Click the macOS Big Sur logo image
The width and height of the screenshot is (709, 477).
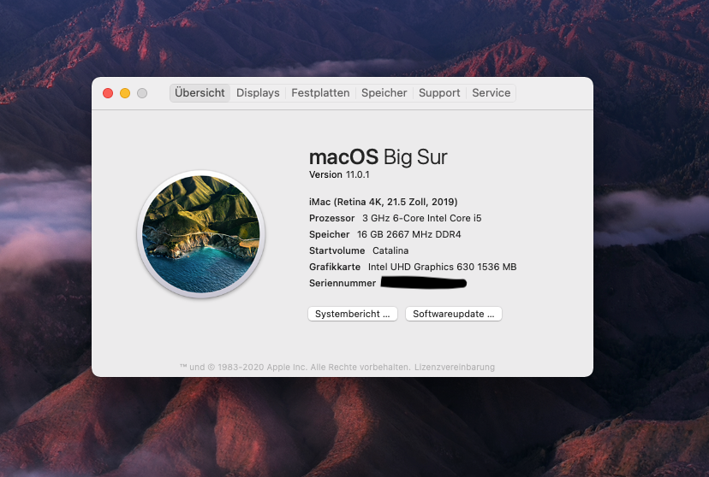200,234
